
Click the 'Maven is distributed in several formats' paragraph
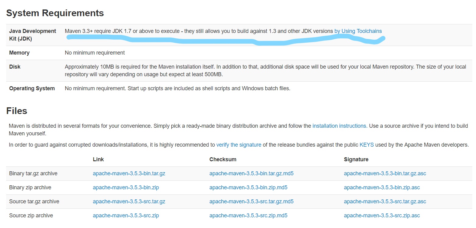click(238, 130)
